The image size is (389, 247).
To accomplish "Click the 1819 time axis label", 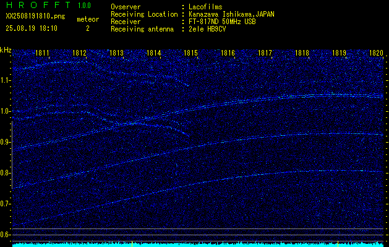I will (x=339, y=53).
